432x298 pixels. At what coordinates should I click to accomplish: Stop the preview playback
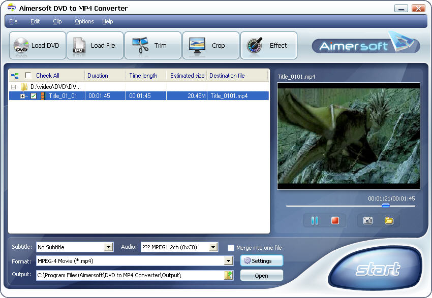tap(335, 220)
